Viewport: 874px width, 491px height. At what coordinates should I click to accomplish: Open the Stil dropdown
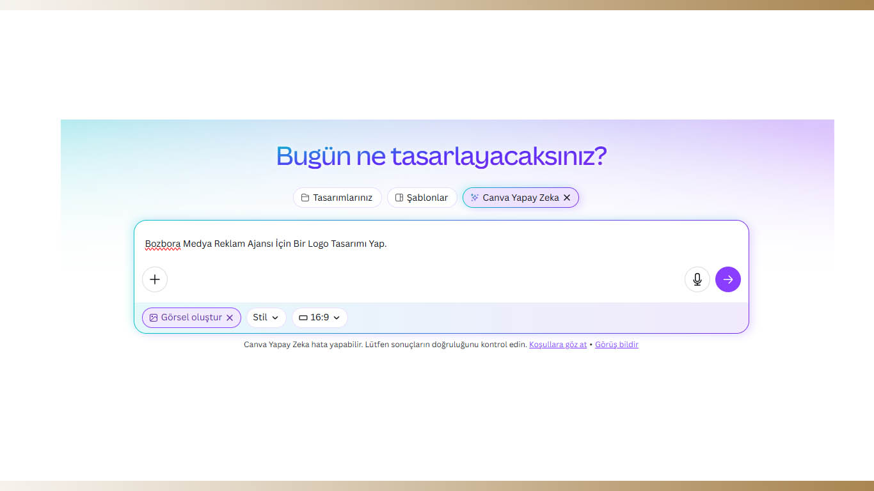[266, 318]
